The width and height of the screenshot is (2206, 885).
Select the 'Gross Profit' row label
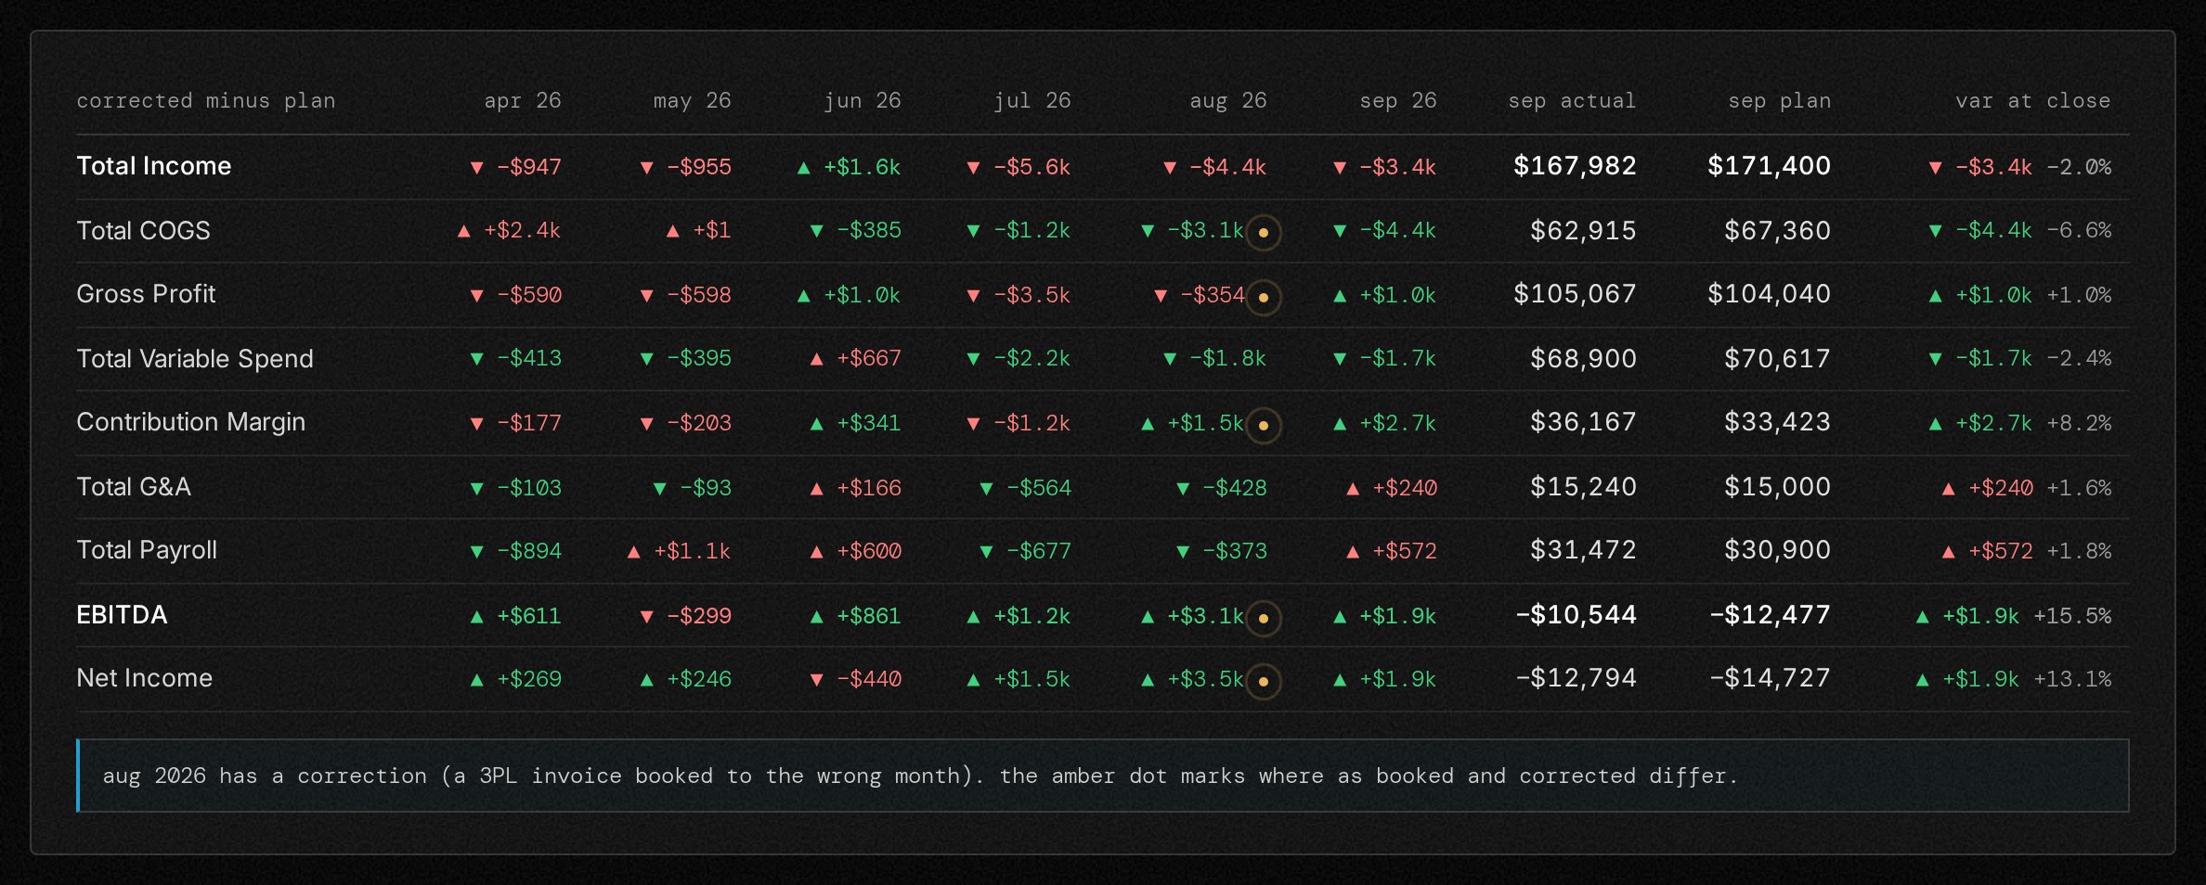click(x=146, y=294)
